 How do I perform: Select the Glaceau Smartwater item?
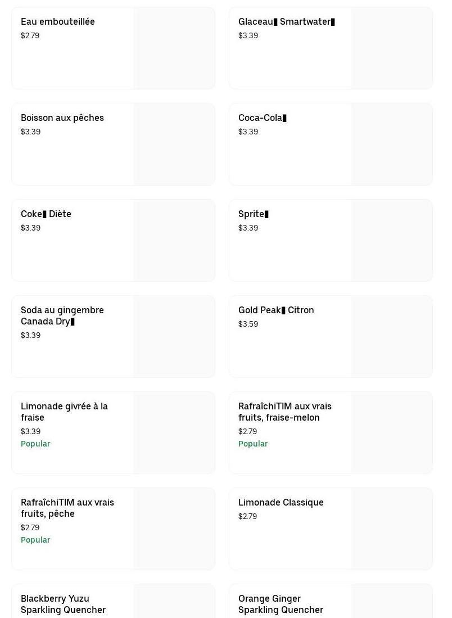pos(286,22)
